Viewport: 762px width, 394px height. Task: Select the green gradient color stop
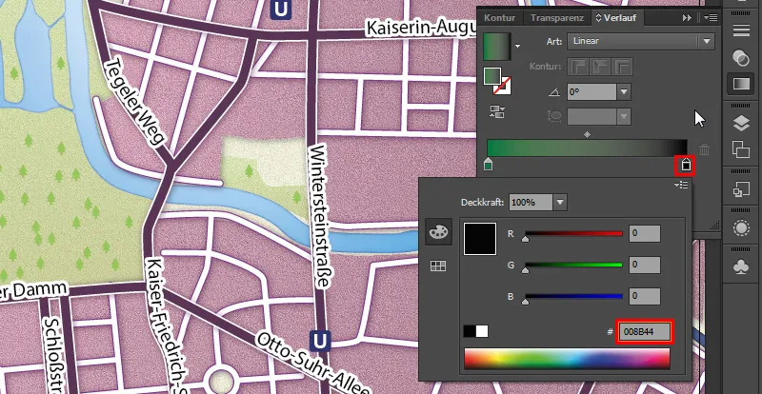(489, 165)
